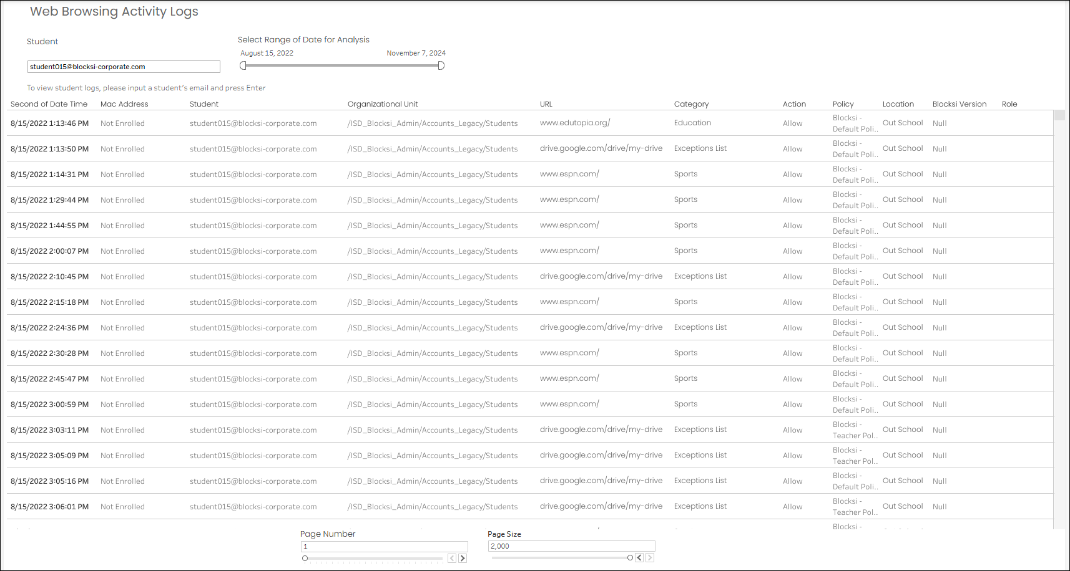Screen dimensions: 1070x571
Task: Select the 8/15/2022 3:05:16 PM timestamp
Action: (49, 481)
